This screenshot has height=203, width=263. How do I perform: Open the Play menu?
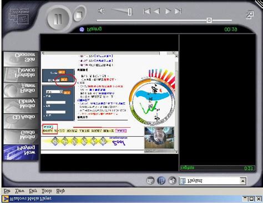click(33, 191)
